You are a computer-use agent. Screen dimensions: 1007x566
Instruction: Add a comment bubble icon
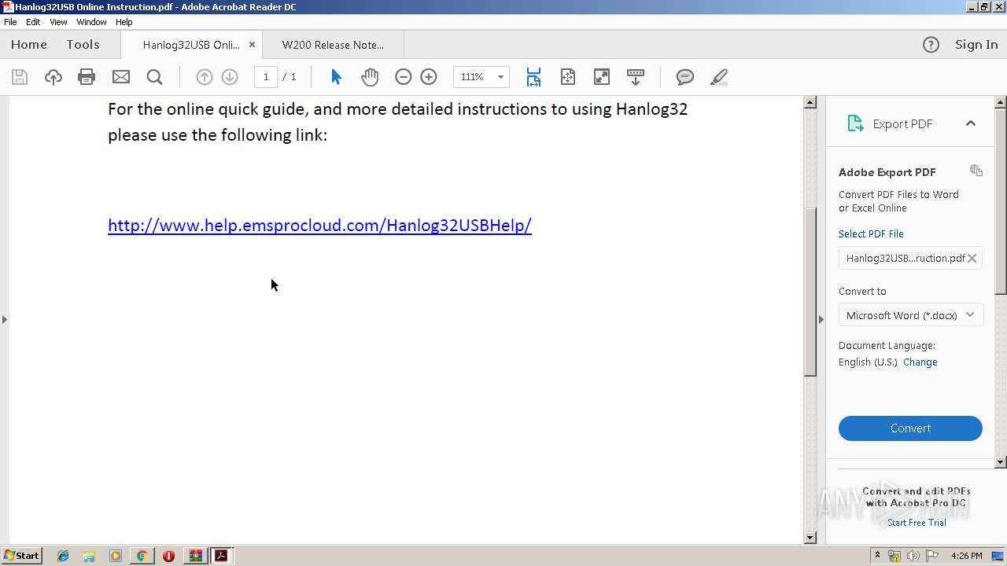click(685, 77)
